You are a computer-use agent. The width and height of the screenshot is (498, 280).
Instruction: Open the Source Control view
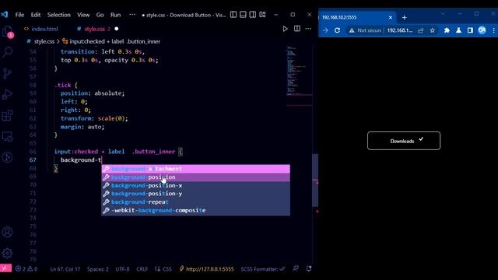(x=7, y=74)
